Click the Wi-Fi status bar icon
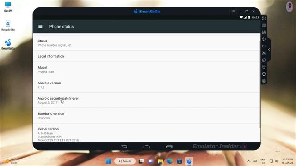The height and width of the screenshot is (166, 296). pyautogui.click(x=241, y=18)
